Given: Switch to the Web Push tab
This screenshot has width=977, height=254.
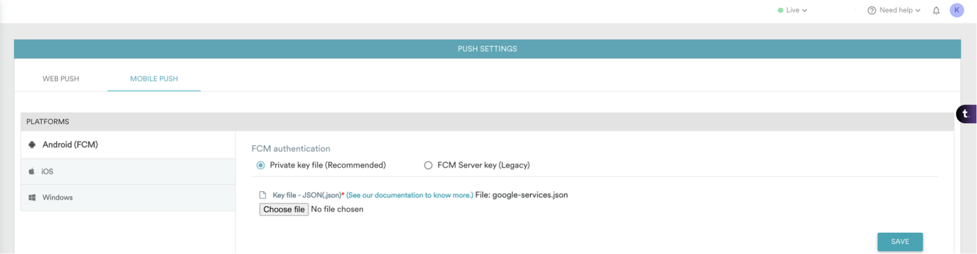Looking at the screenshot, I should (x=60, y=79).
